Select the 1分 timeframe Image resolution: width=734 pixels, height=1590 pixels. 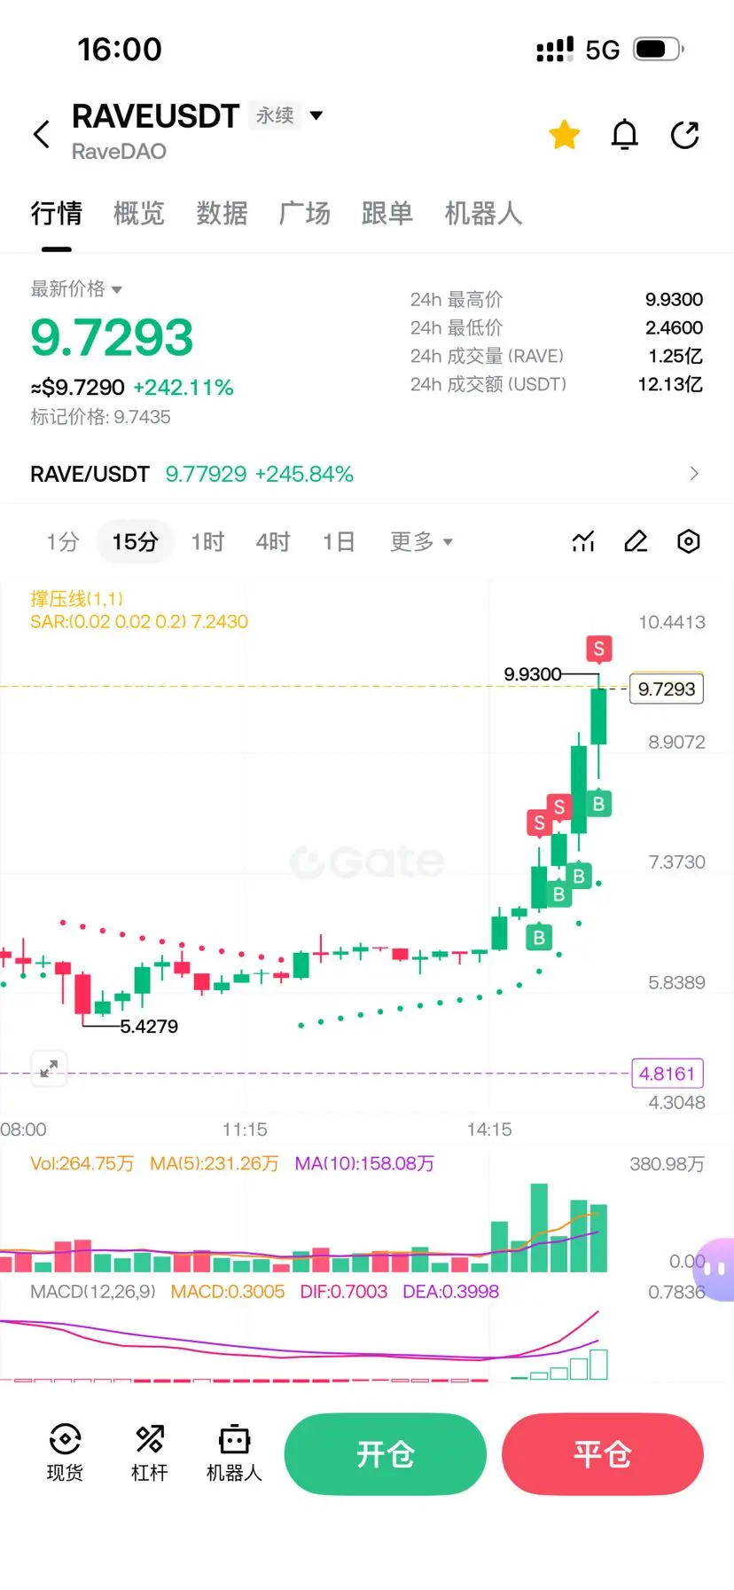click(63, 541)
